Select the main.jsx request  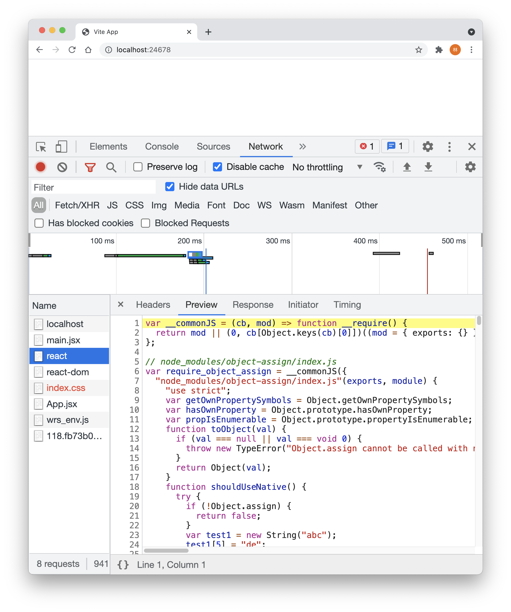(x=69, y=340)
